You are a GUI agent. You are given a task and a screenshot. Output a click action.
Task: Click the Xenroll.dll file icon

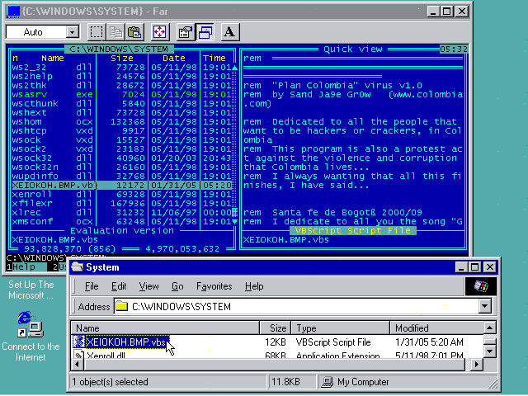click(x=79, y=355)
